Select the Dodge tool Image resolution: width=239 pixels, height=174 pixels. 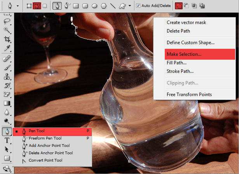tap(7, 121)
